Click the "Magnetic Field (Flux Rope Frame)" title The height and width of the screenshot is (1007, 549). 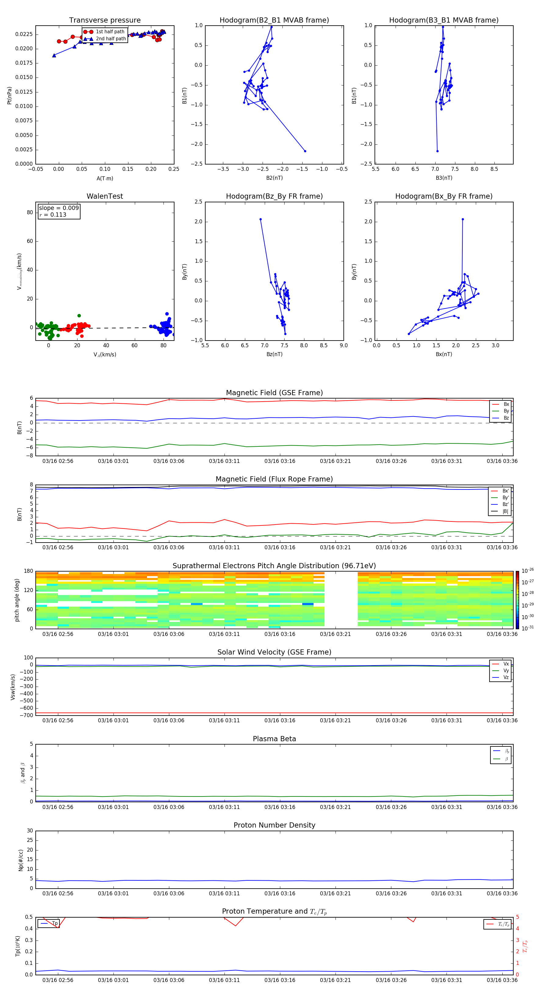[274, 479]
